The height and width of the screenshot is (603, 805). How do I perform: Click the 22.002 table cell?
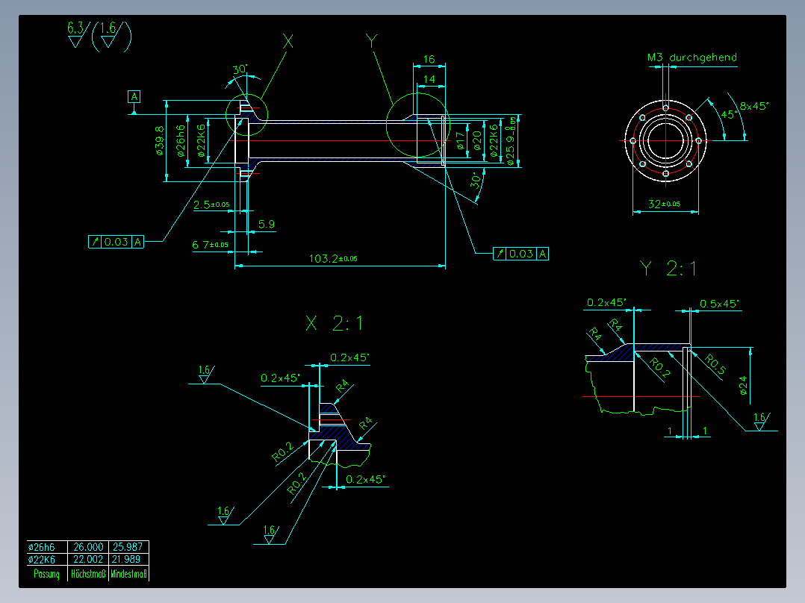coord(88,560)
